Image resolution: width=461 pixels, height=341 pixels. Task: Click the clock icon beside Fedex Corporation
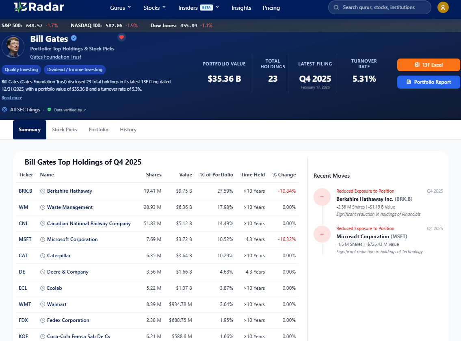(x=43, y=320)
